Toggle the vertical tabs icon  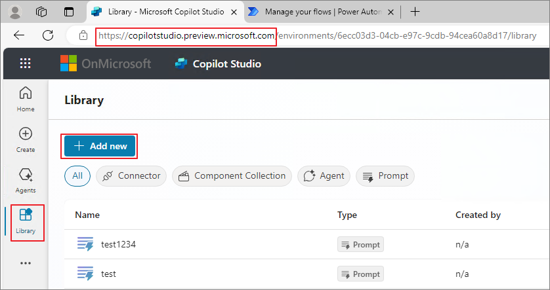pos(69,12)
